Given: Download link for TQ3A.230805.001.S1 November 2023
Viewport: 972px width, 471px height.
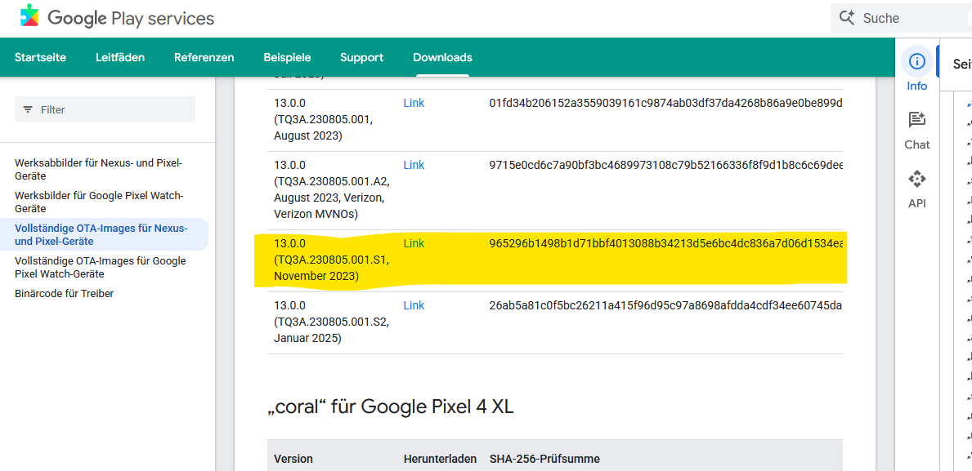Looking at the screenshot, I should tap(414, 243).
